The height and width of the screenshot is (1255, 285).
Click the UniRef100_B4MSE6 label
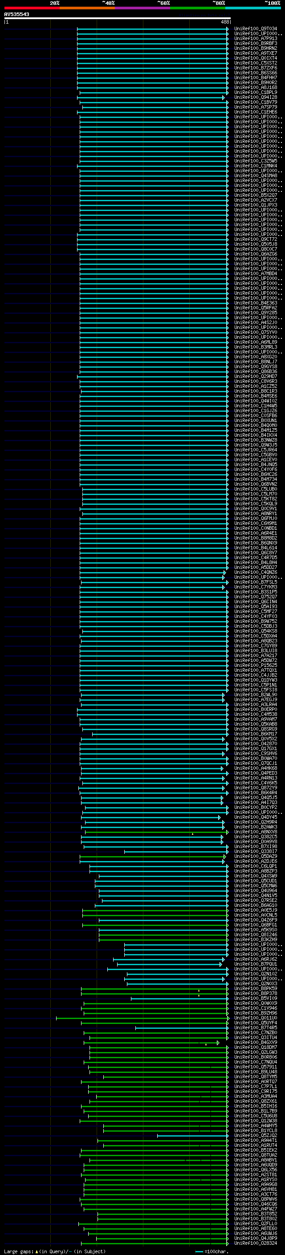coord(256,396)
